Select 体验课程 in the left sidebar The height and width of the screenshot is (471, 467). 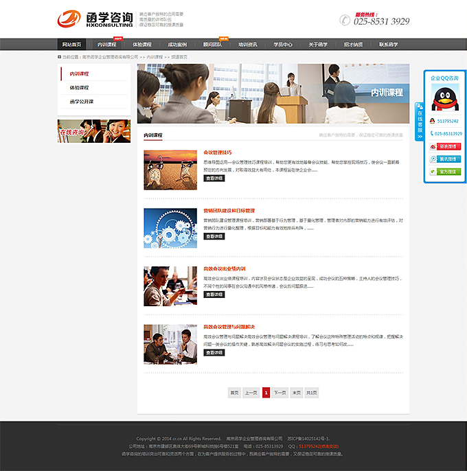[79, 88]
